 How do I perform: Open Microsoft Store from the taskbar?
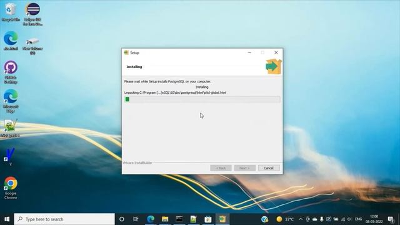pyautogui.click(x=208, y=219)
